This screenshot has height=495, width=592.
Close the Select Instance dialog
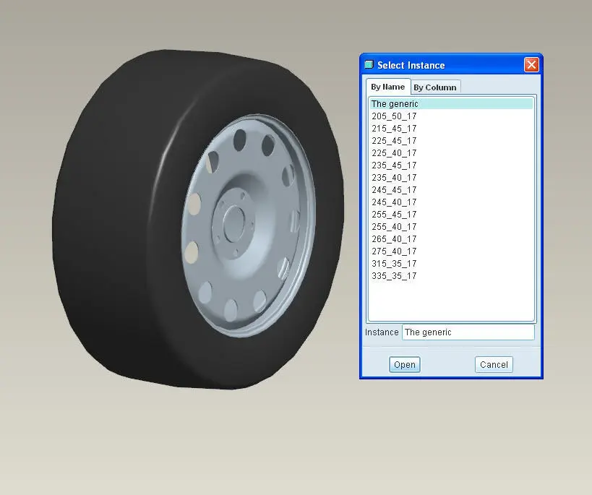click(531, 65)
